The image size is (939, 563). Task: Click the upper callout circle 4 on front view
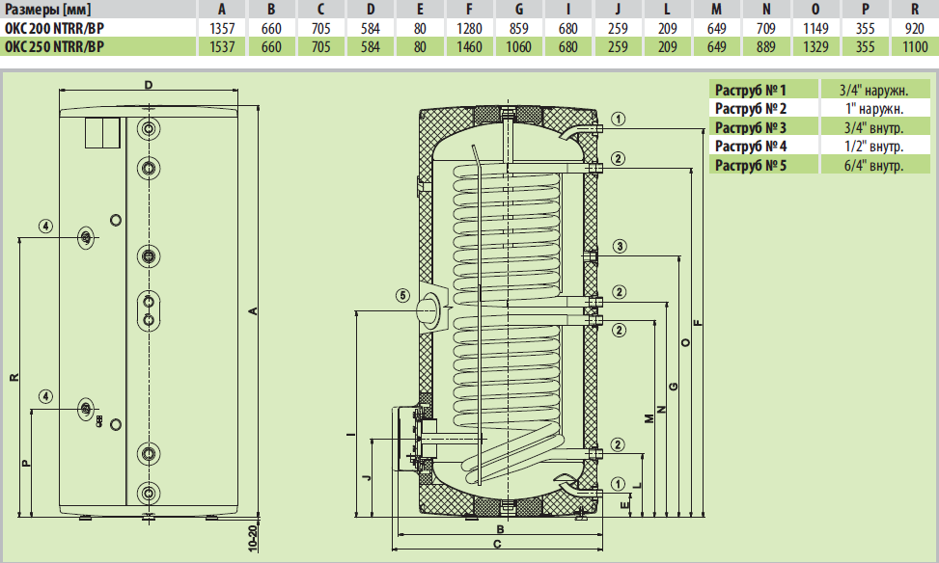click(45, 226)
